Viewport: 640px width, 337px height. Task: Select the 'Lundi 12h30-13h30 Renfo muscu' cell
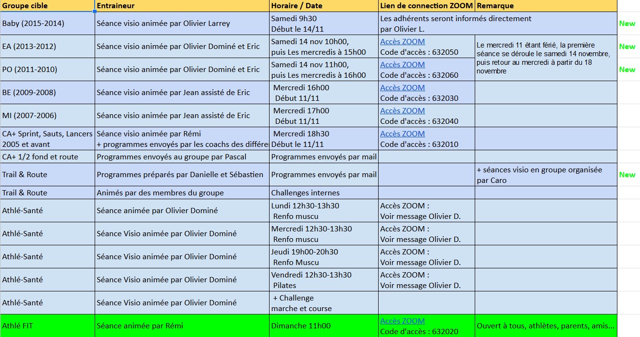click(324, 211)
